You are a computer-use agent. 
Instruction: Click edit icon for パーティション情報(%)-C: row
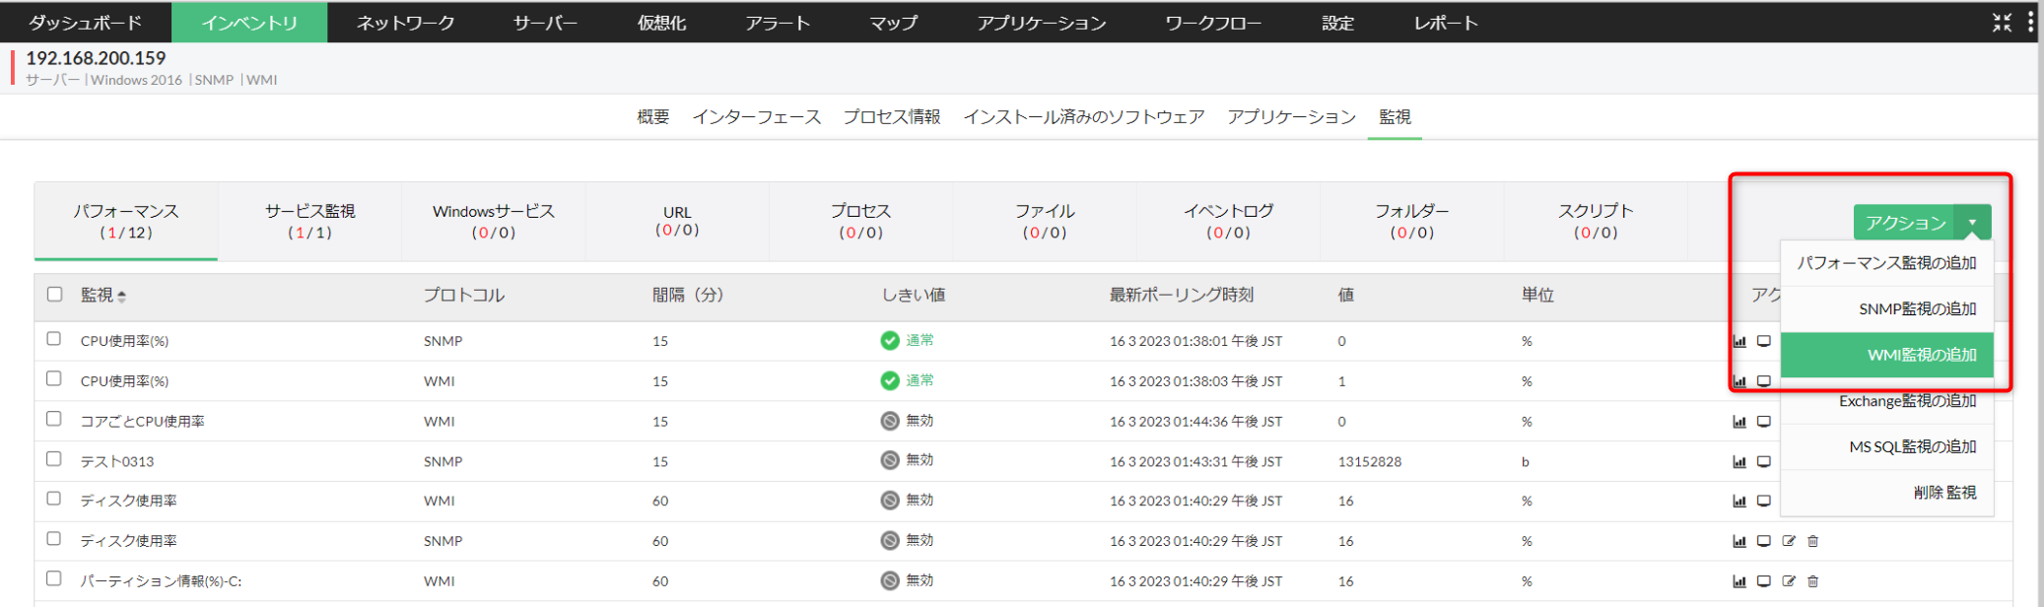[1789, 581]
